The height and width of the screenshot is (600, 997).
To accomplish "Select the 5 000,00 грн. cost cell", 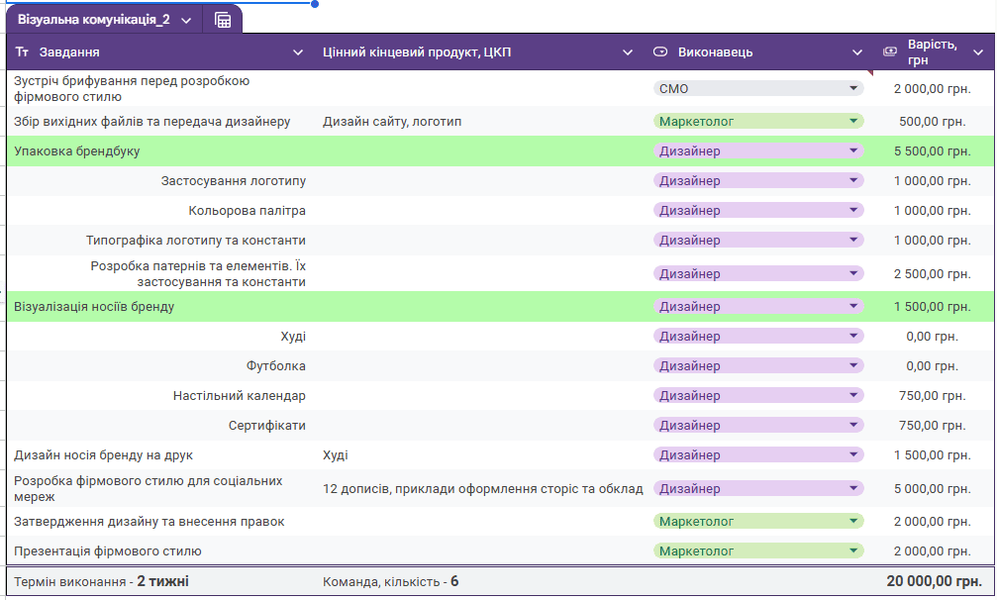I will tap(932, 488).
